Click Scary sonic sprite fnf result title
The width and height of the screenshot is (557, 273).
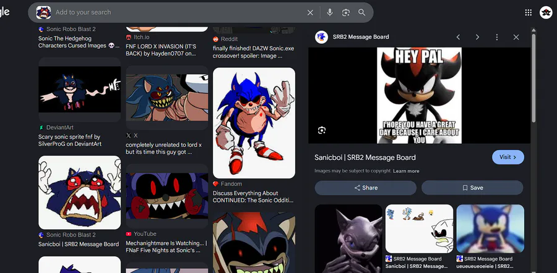pyautogui.click(x=70, y=140)
